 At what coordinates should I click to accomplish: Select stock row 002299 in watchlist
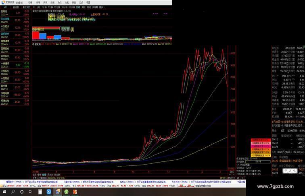coord(15,20)
